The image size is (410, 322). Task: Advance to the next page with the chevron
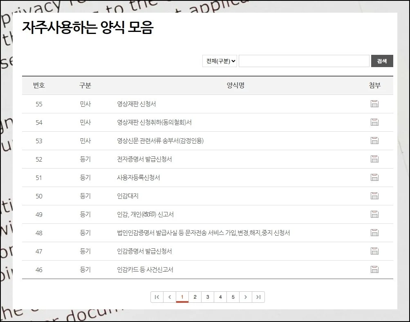246,297
